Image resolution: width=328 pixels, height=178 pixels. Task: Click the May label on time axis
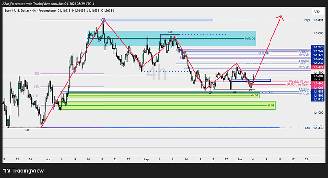[146, 159]
